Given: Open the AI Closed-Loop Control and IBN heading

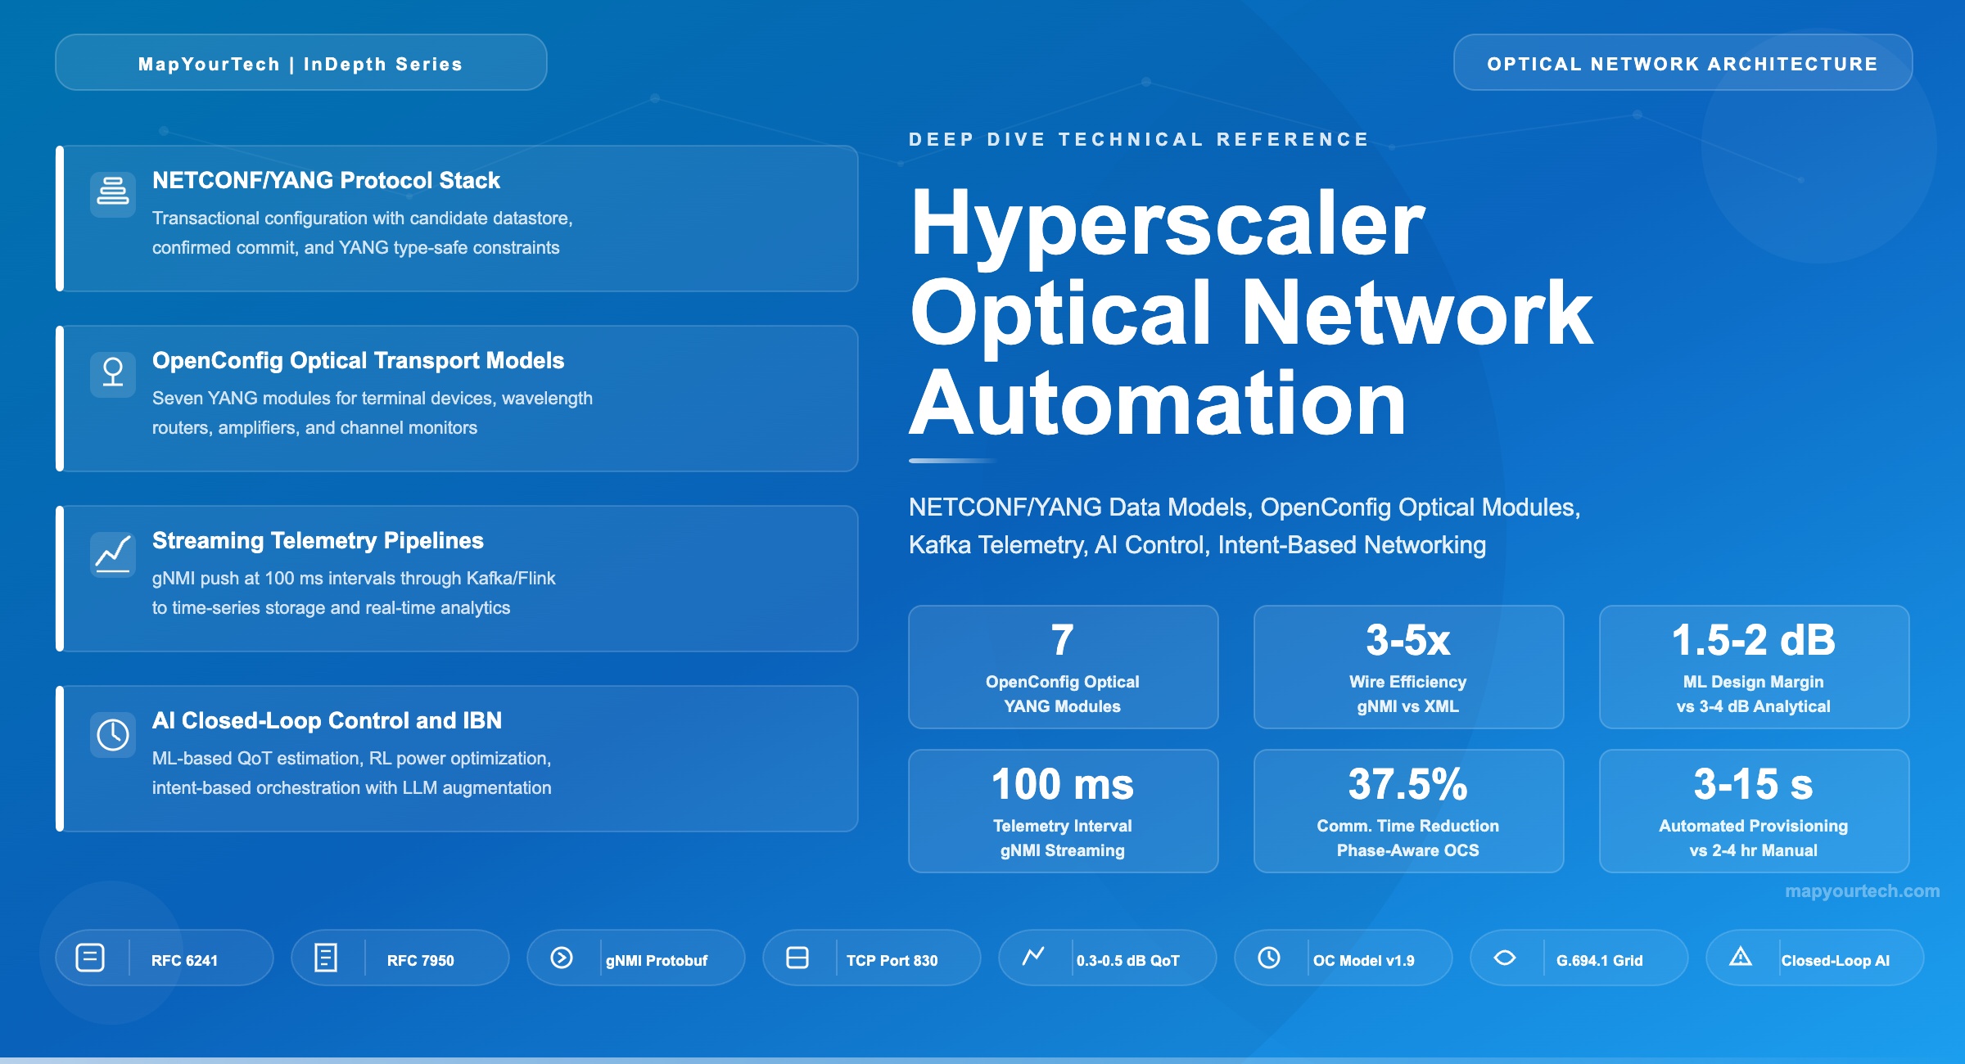Looking at the screenshot, I should coord(327,721).
